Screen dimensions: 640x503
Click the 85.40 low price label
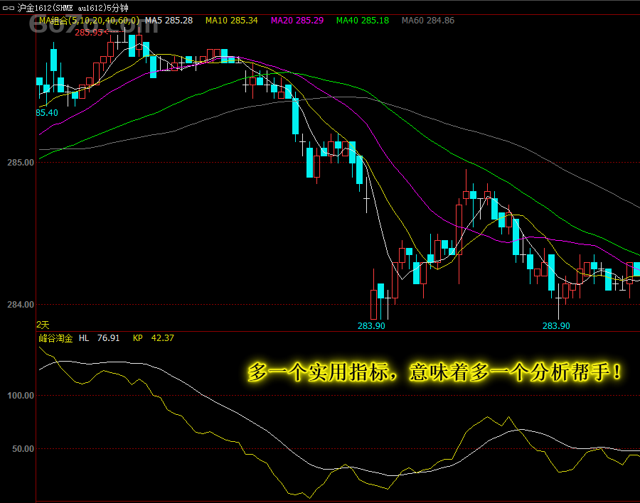(47, 112)
